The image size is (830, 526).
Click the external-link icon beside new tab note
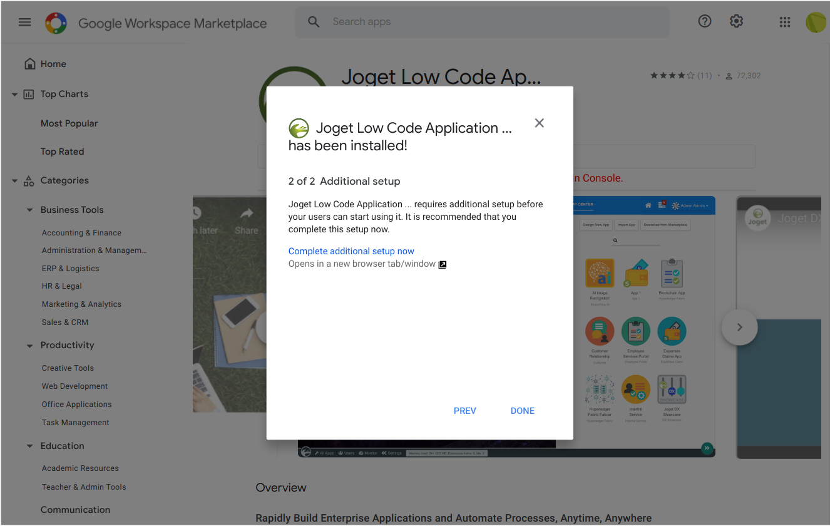[x=443, y=264]
